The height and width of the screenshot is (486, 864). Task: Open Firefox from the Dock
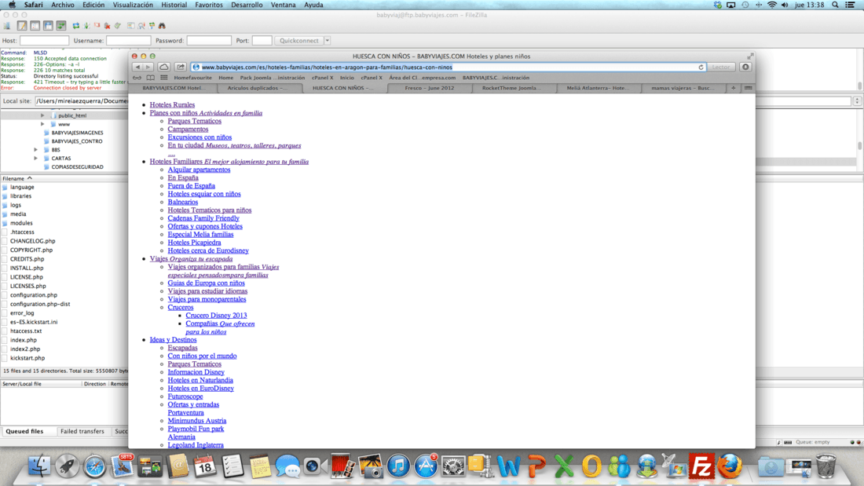point(730,466)
